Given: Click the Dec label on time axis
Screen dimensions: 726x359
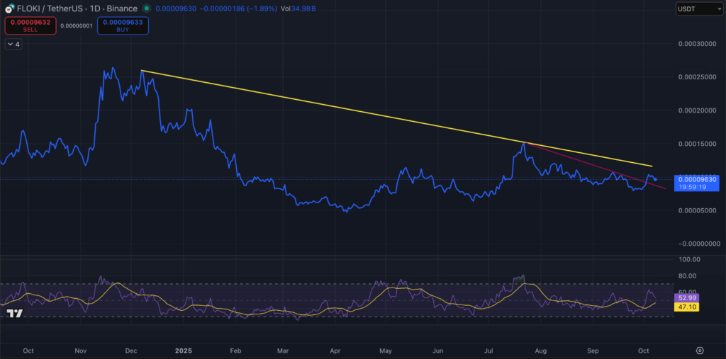Looking at the screenshot, I should click(x=133, y=351).
